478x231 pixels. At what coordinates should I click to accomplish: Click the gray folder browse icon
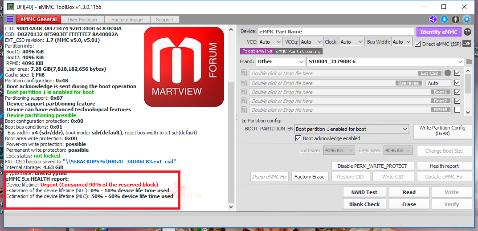pos(469,61)
